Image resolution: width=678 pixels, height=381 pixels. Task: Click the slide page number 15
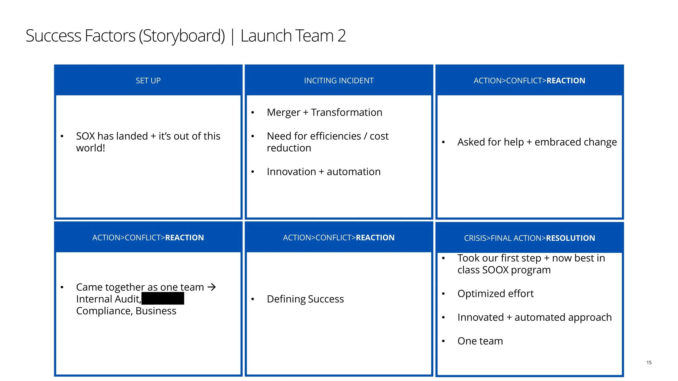(x=649, y=363)
